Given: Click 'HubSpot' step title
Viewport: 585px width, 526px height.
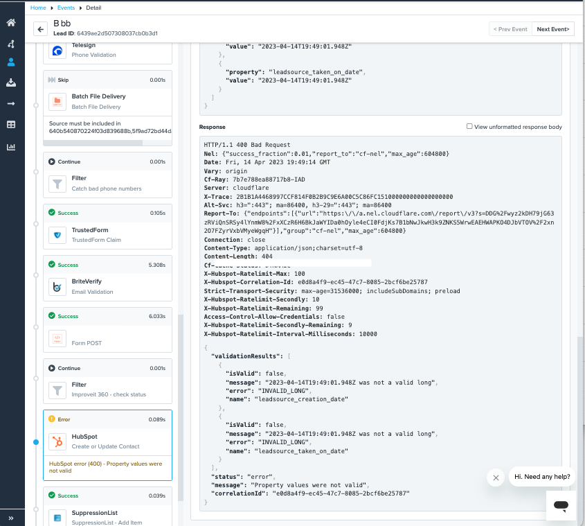Looking at the screenshot, I should click(84, 437).
